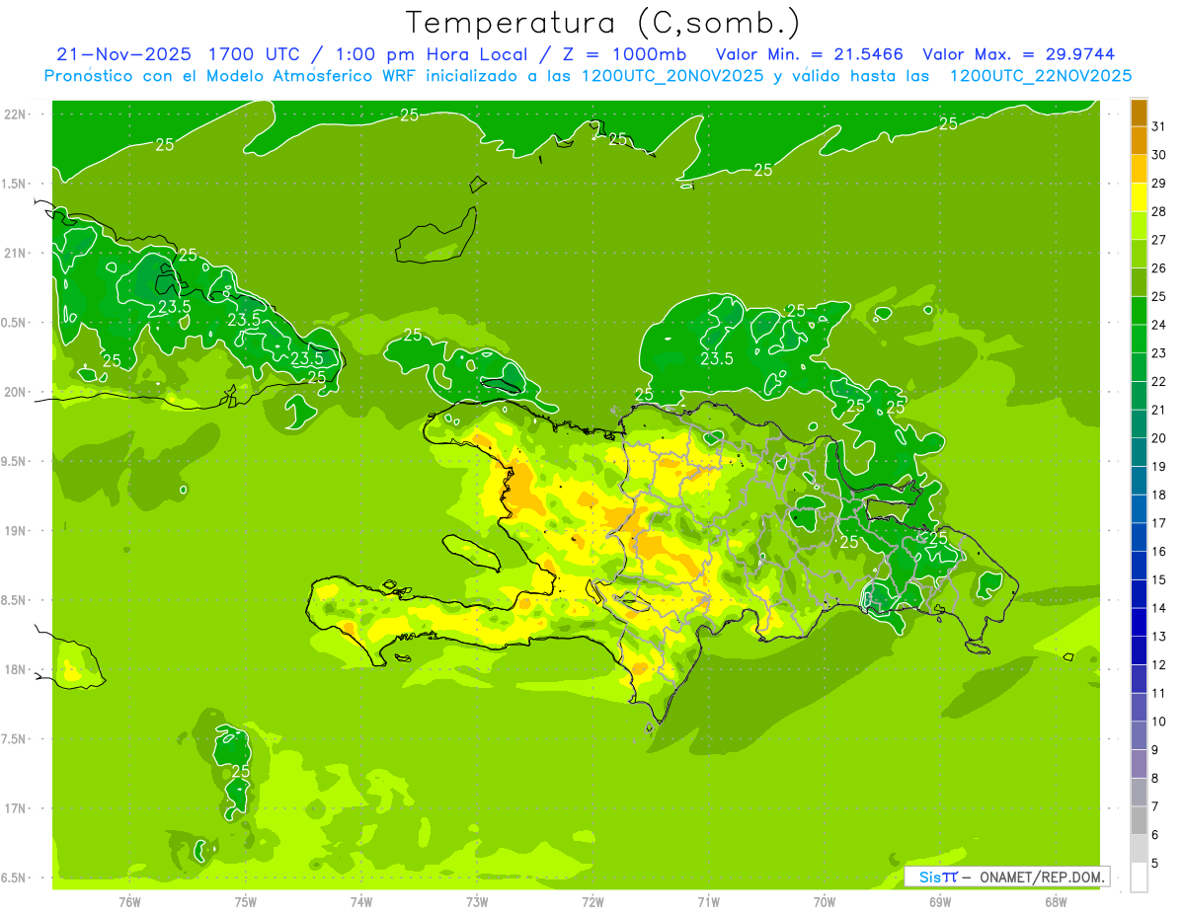This screenshot has width=1185, height=915.
Task: Pick the dark blue legend band between 13 and 14
Action: [x=1139, y=622]
